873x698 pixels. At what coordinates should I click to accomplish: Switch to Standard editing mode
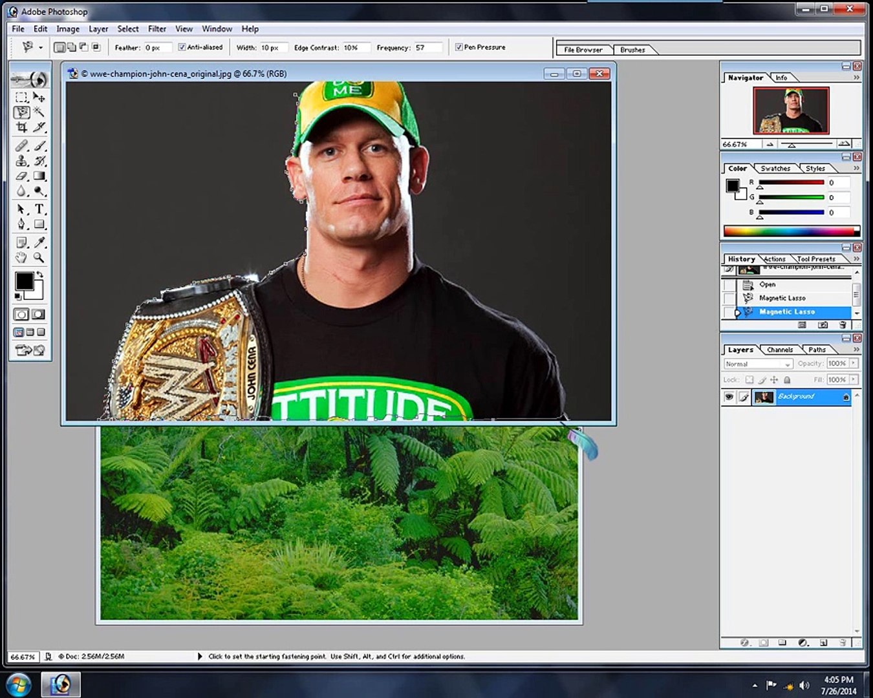point(22,315)
